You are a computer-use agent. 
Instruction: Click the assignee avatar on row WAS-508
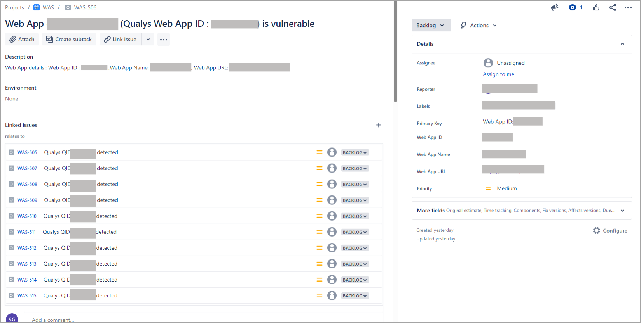tap(332, 184)
